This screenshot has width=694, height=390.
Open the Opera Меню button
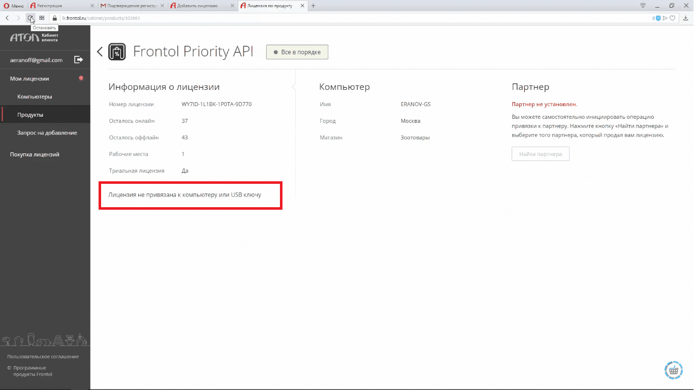[x=14, y=6]
